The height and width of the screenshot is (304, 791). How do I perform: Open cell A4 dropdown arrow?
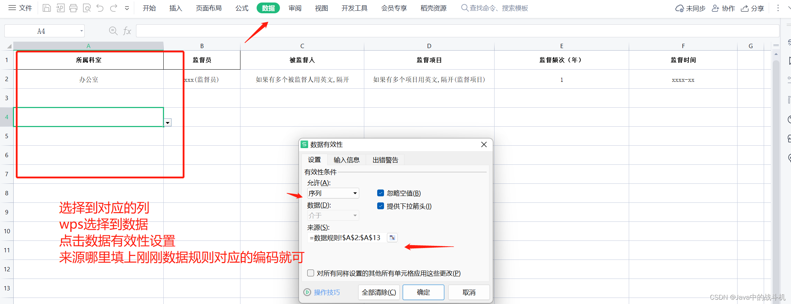168,123
